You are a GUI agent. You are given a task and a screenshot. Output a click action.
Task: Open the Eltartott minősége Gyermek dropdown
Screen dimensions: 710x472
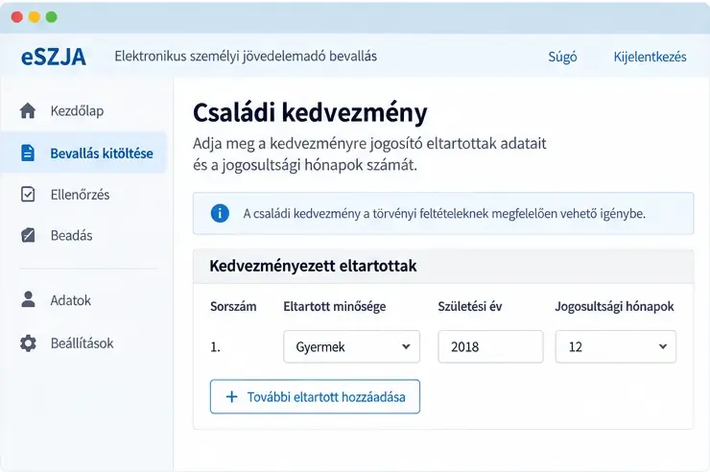coord(351,346)
